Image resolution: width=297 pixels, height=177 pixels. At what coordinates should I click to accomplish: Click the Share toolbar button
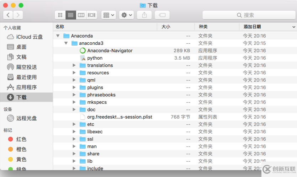pos(144,15)
